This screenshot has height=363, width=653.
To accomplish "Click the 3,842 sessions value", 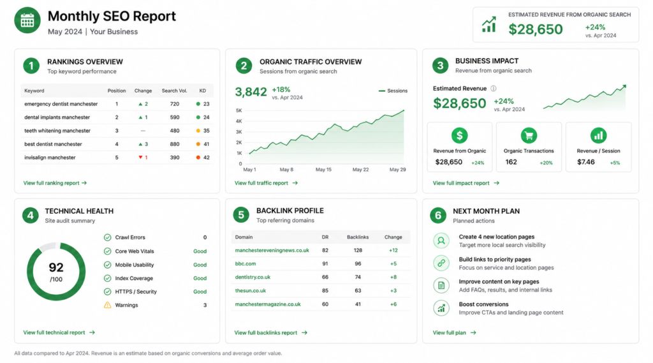I will [x=251, y=92].
